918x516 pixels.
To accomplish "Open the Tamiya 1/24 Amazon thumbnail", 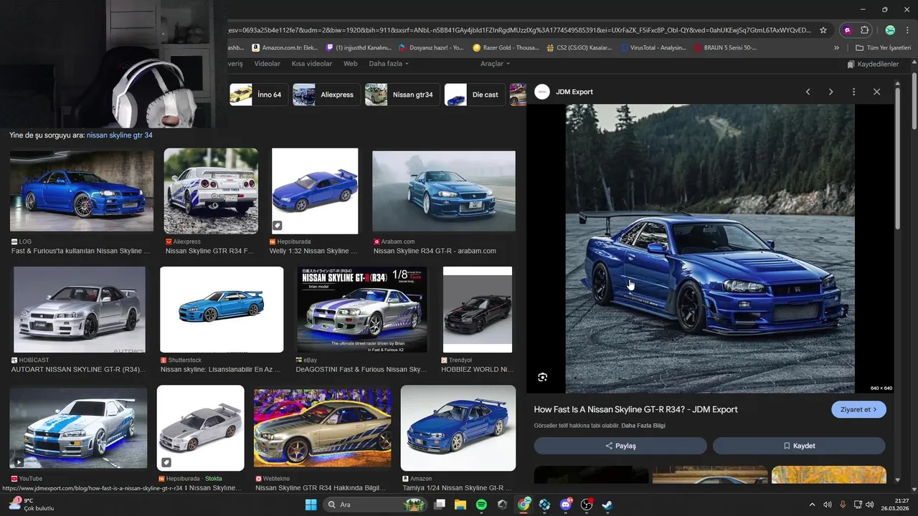I will point(458,428).
